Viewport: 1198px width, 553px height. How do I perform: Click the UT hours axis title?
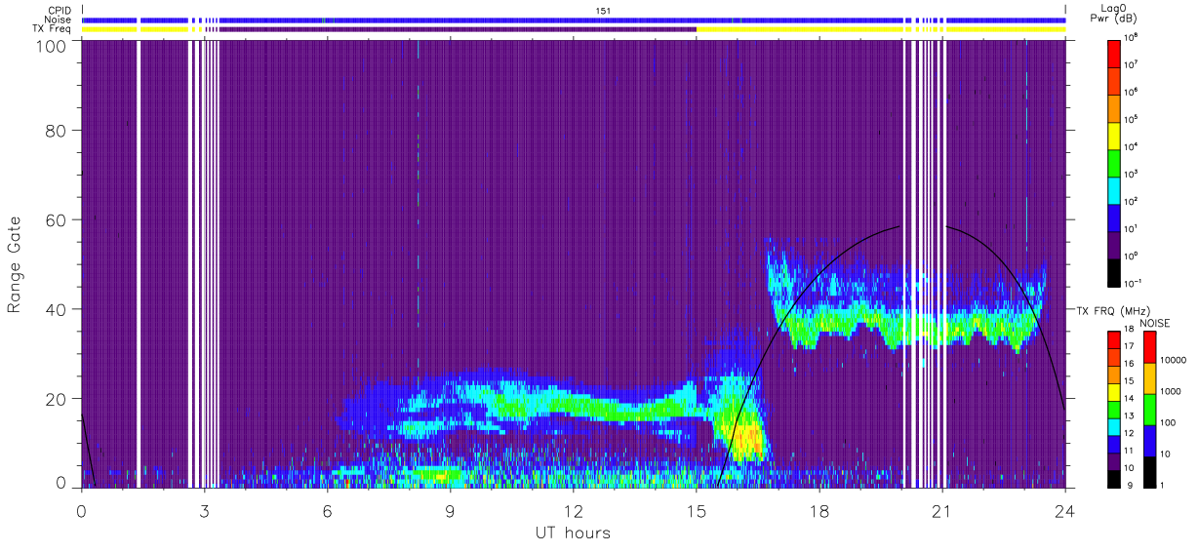[x=573, y=533]
